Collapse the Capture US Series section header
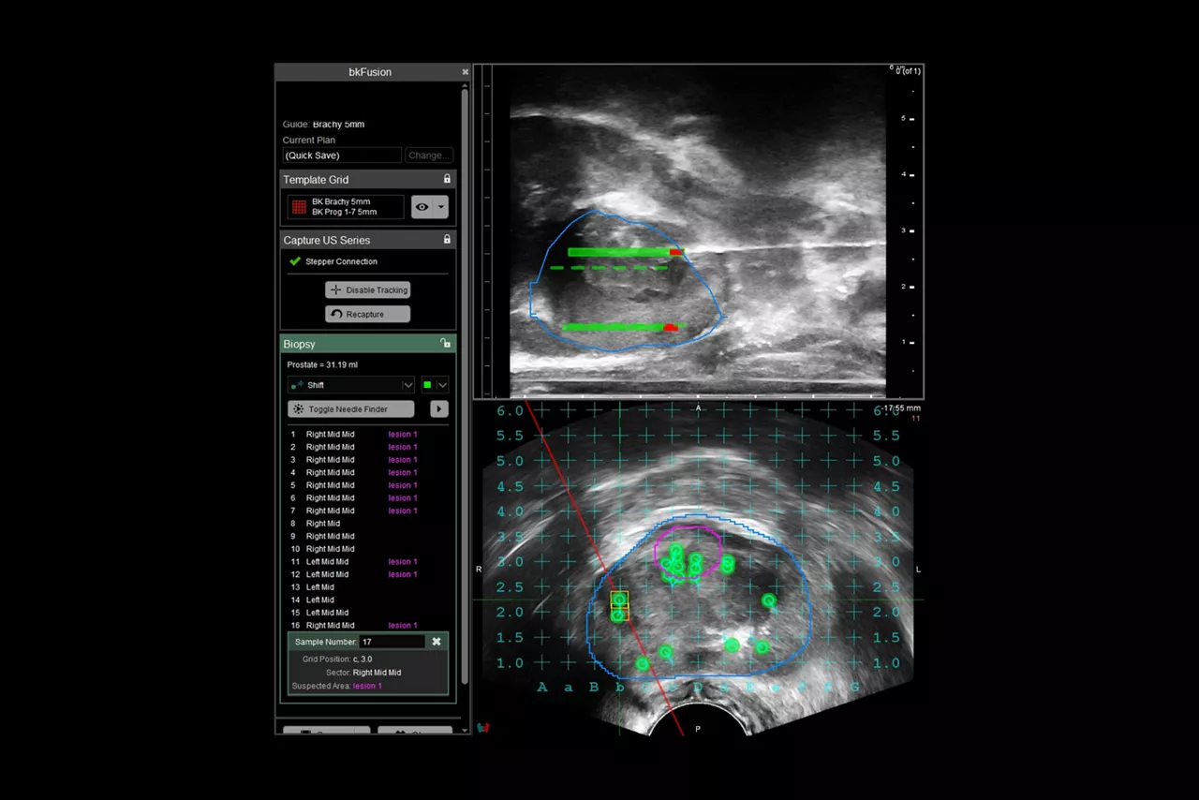Screen dimensions: 1199x800 click(x=368, y=240)
